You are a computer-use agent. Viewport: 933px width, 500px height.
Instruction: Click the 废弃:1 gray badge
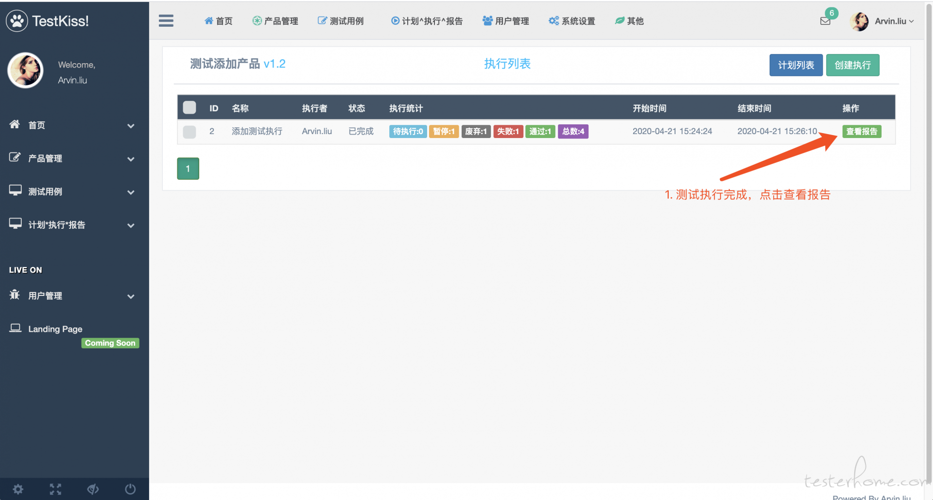[x=476, y=132]
